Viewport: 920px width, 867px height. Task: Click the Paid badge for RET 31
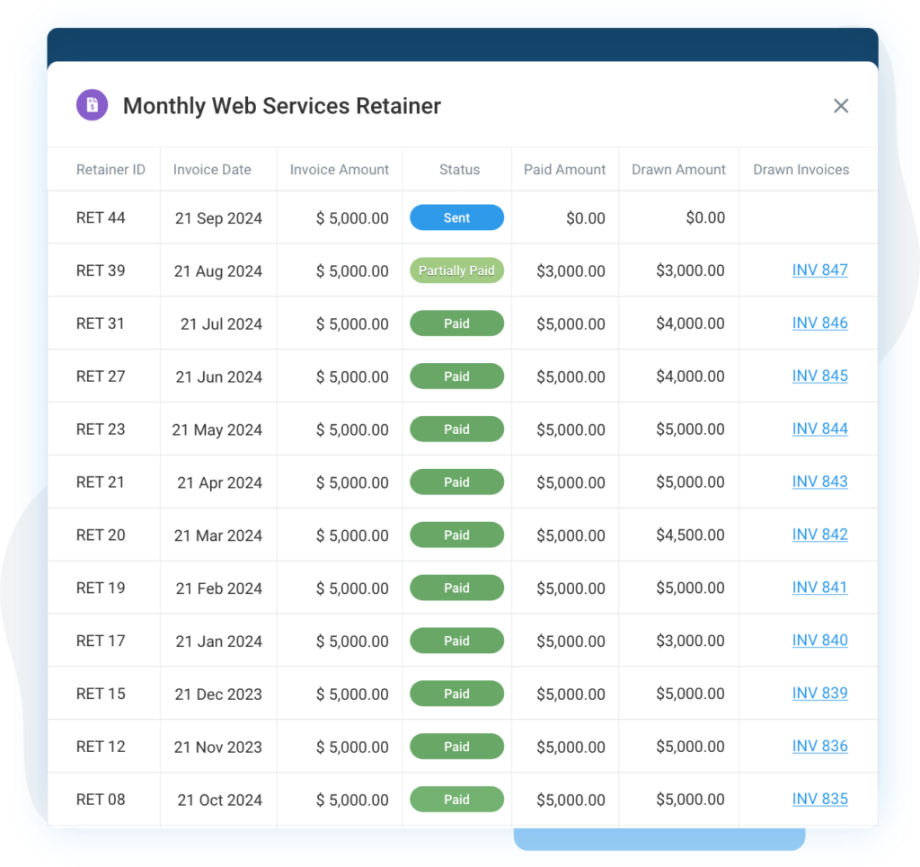click(x=456, y=323)
